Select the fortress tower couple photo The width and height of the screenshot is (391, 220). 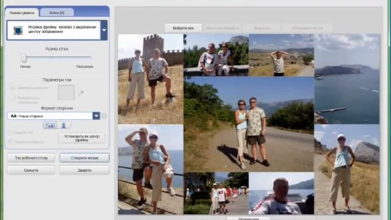(151, 79)
